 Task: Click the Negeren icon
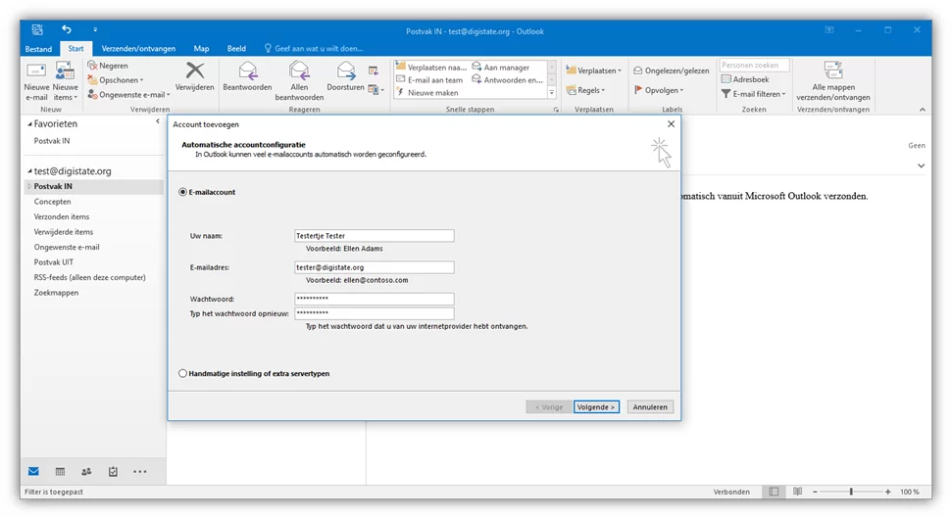pos(92,66)
